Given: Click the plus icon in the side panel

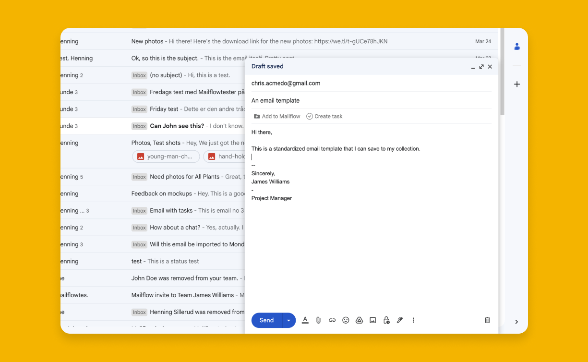Looking at the screenshot, I should (516, 84).
